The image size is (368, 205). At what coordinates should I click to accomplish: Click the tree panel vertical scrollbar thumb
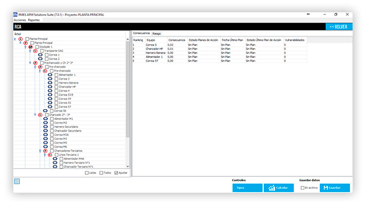pyautogui.click(x=127, y=89)
